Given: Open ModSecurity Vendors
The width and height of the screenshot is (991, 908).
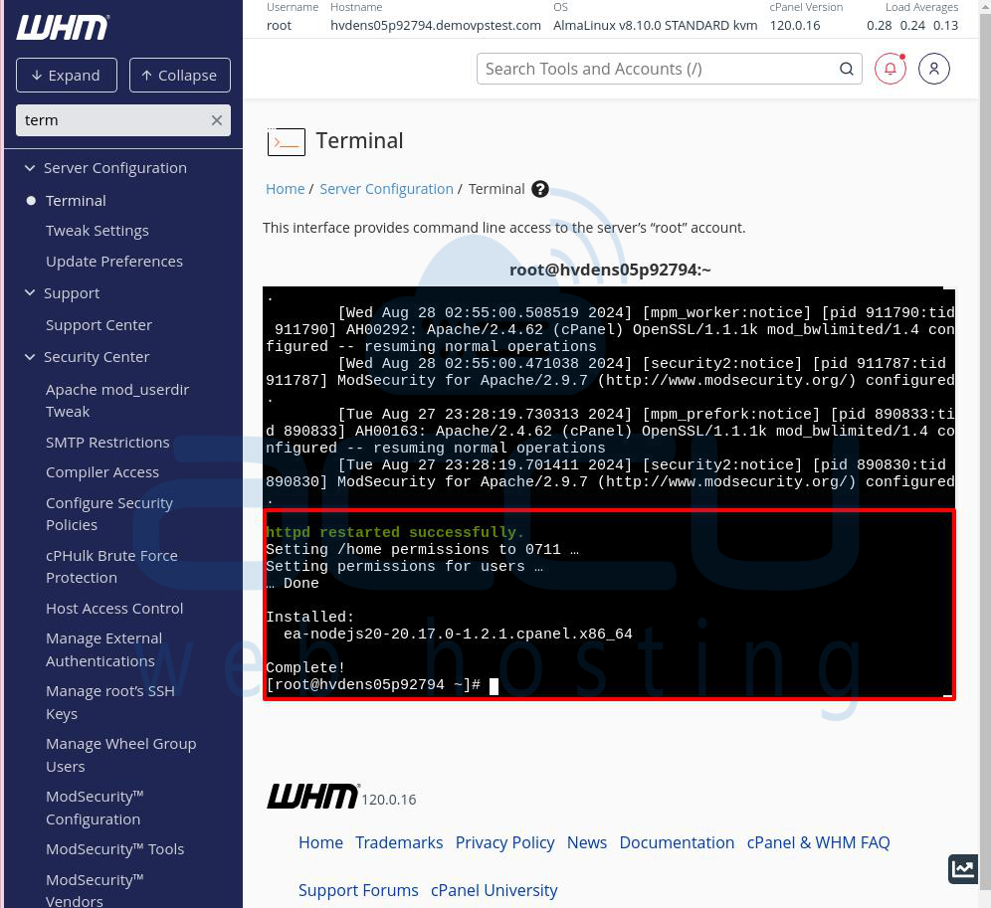Looking at the screenshot, I should click(x=95, y=890).
